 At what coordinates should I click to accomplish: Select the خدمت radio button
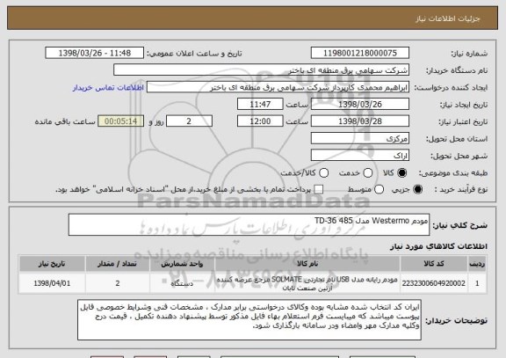pos(368,173)
